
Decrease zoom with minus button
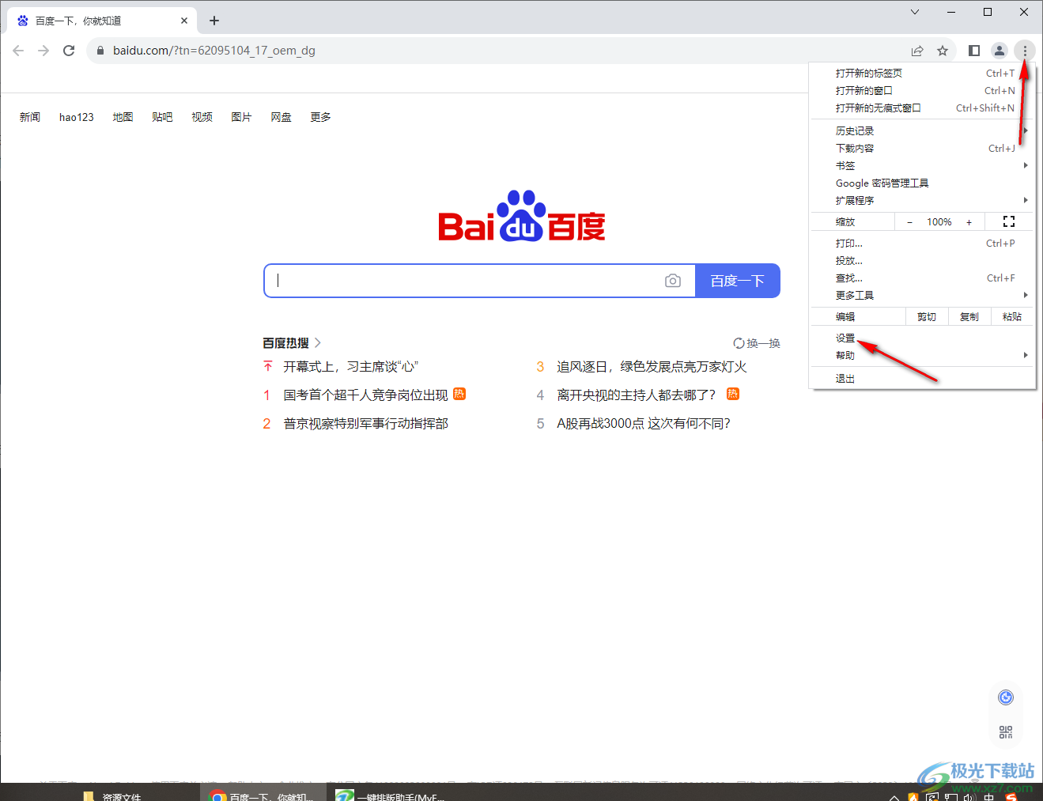click(909, 222)
